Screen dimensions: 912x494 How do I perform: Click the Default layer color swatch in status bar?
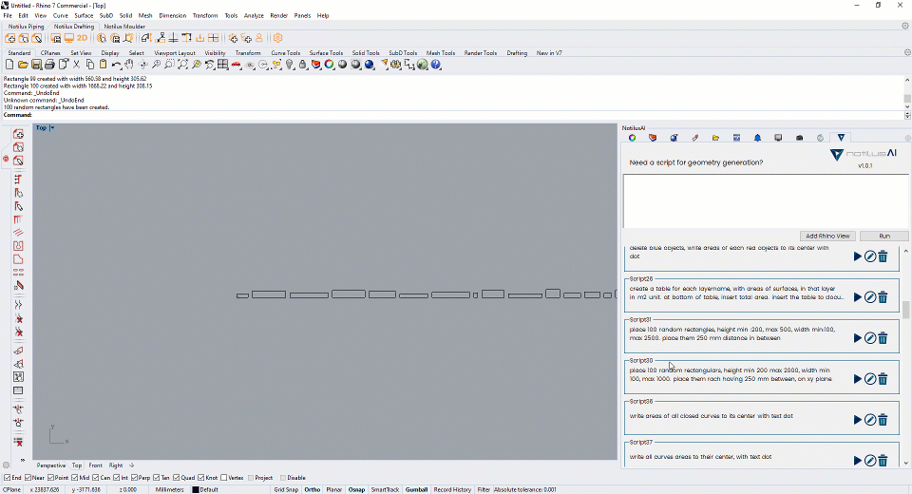[196, 490]
